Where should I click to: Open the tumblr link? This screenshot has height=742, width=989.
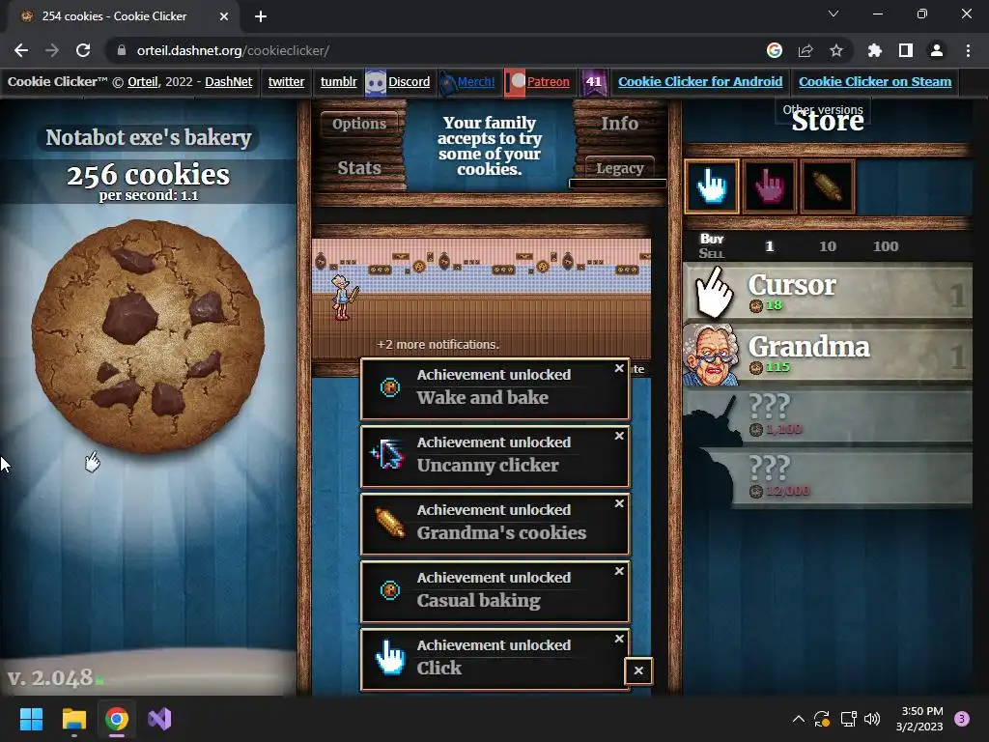pos(338,81)
